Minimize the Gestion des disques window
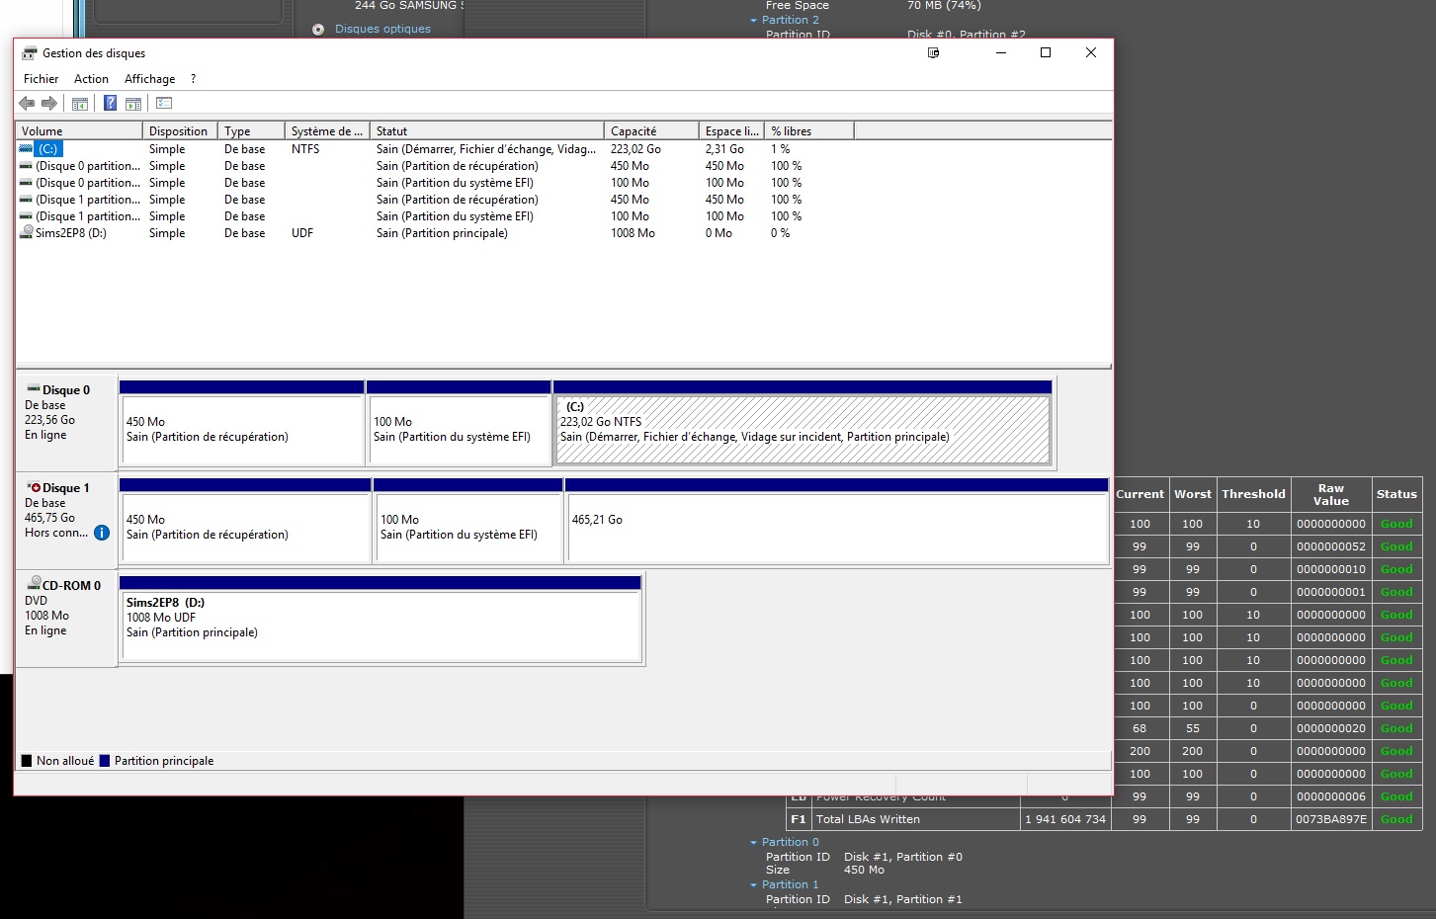 [1000, 53]
